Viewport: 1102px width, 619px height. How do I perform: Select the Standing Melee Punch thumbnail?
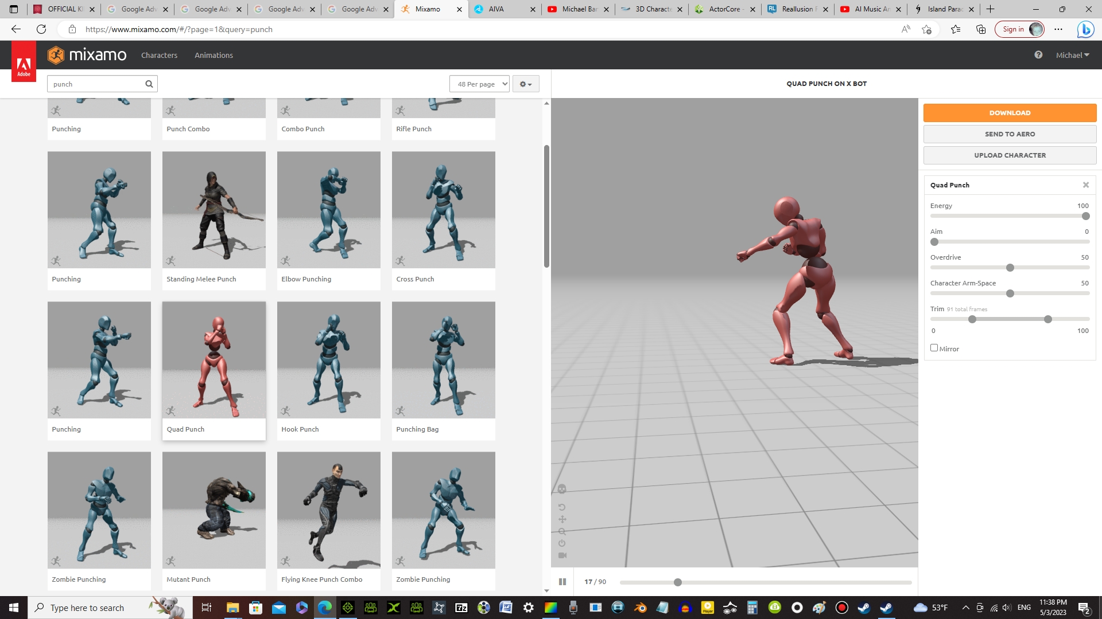[214, 210]
